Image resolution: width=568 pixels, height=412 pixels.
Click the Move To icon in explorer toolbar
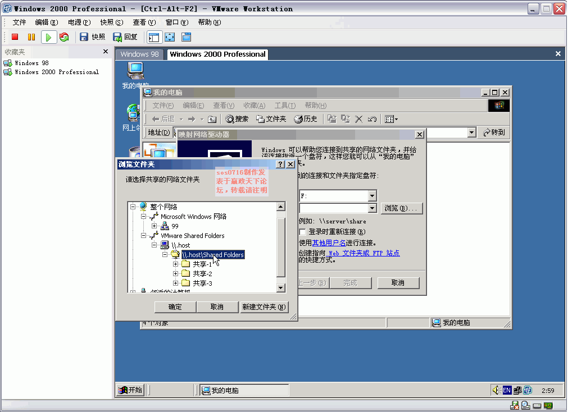332,119
